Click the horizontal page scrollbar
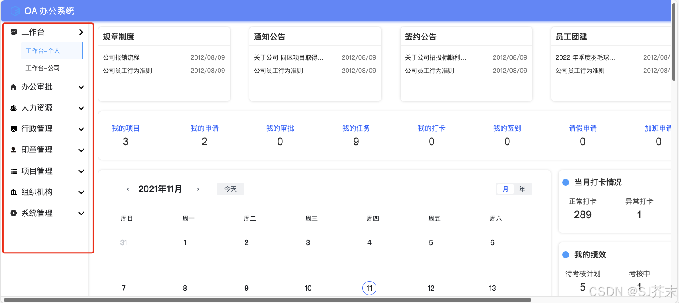This screenshot has height=303, width=679. click(267, 300)
